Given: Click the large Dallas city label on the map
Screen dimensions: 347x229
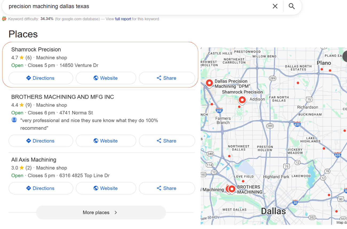Looking at the screenshot, I should click(x=273, y=211).
